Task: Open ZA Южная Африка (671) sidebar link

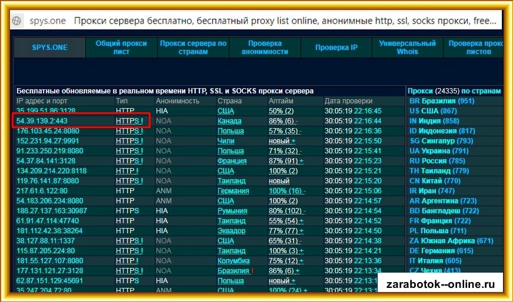Action: 451,241
